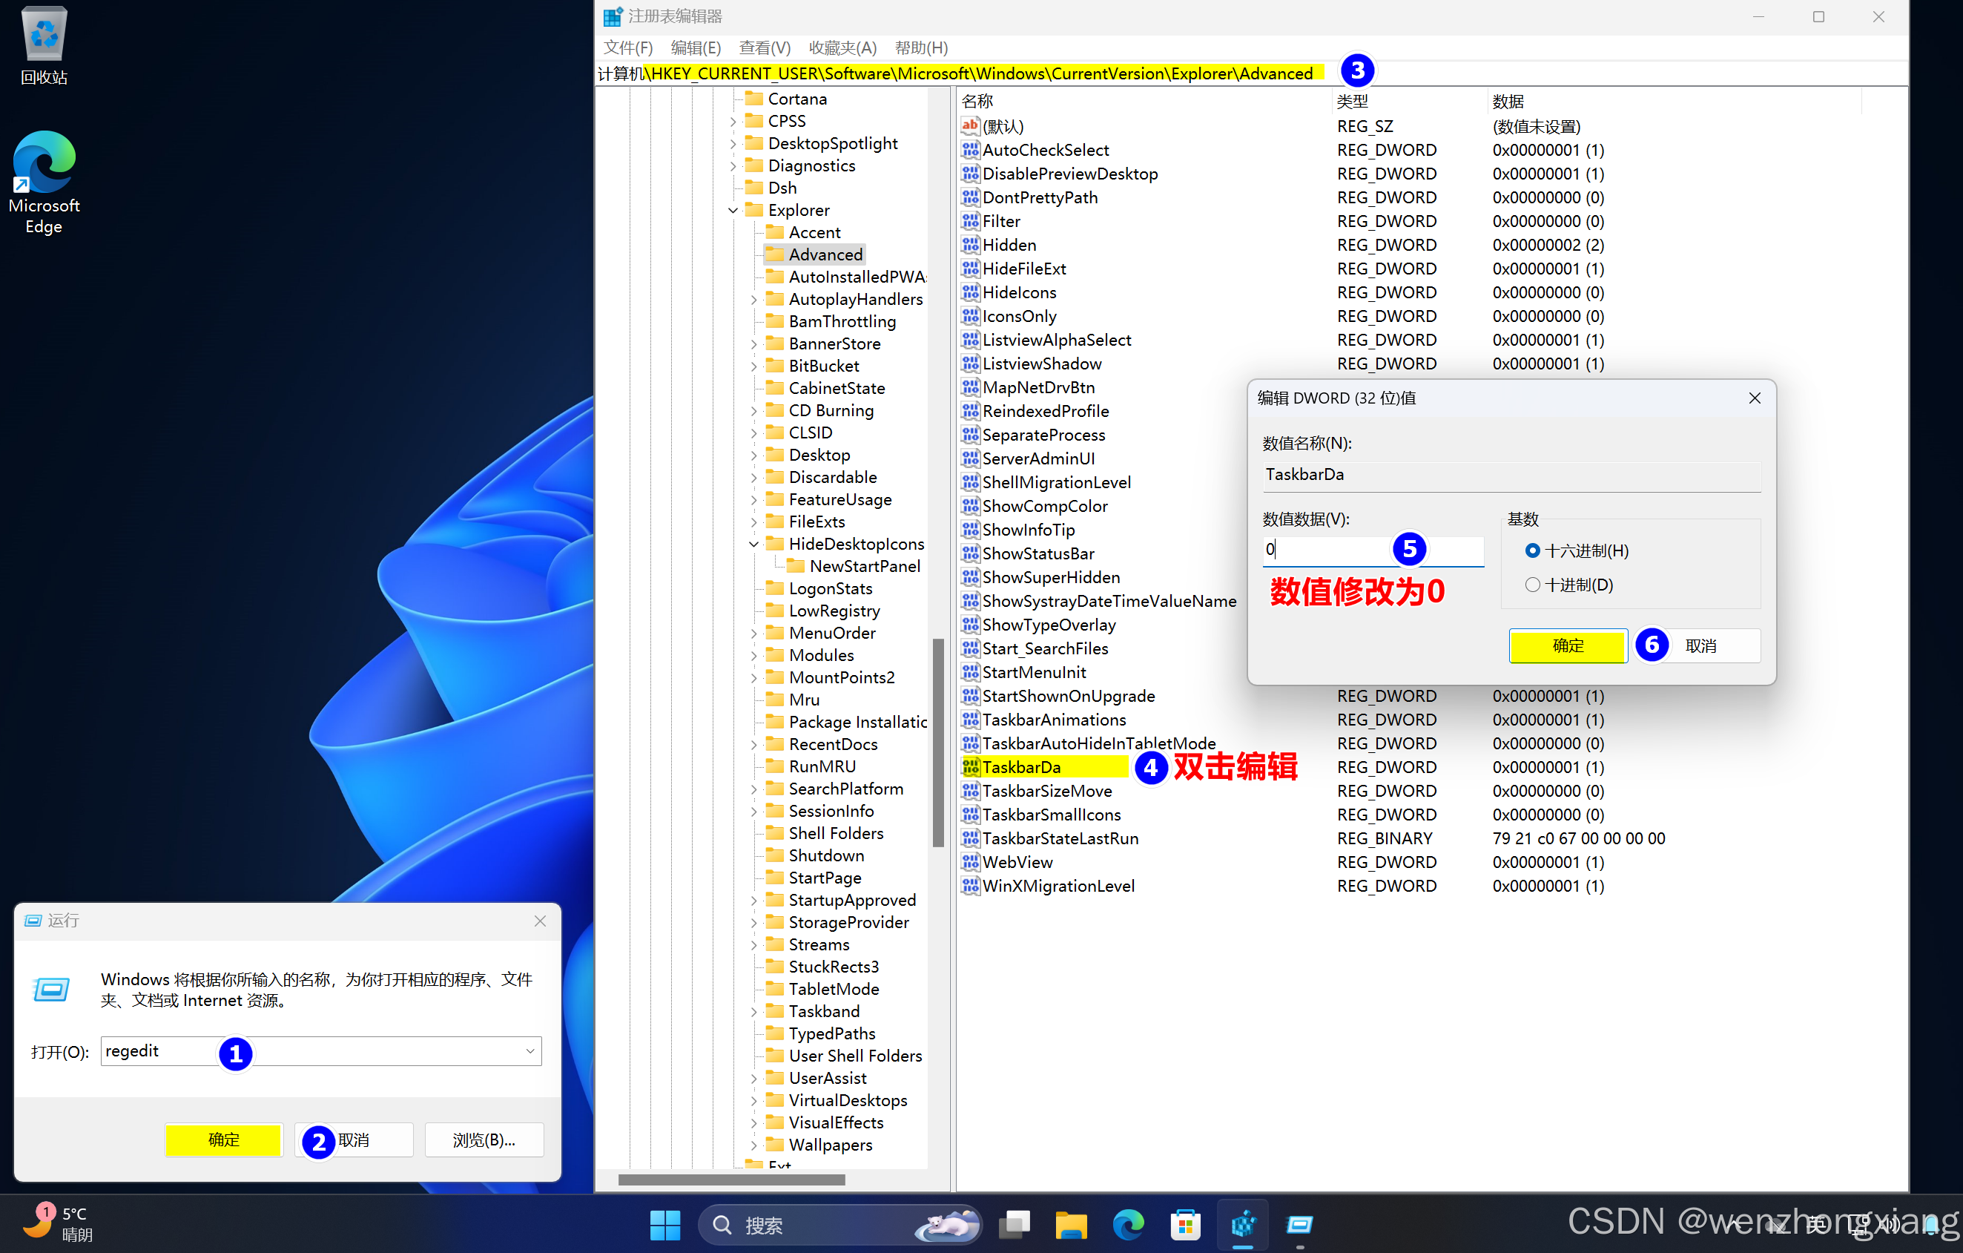This screenshot has width=1963, height=1253.
Task: Click 确定 in the DWORD edit dialog
Action: click(x=1567, y=645)
